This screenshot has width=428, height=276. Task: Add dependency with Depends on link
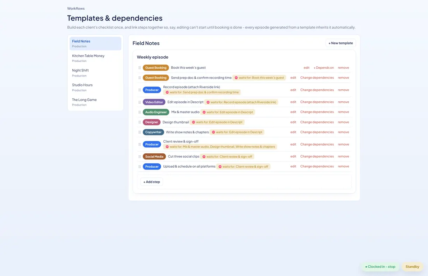click(323, 68)
